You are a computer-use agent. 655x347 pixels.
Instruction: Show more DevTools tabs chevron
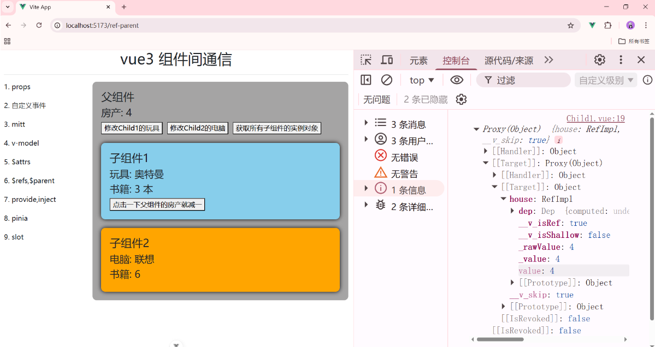(549, 59)
